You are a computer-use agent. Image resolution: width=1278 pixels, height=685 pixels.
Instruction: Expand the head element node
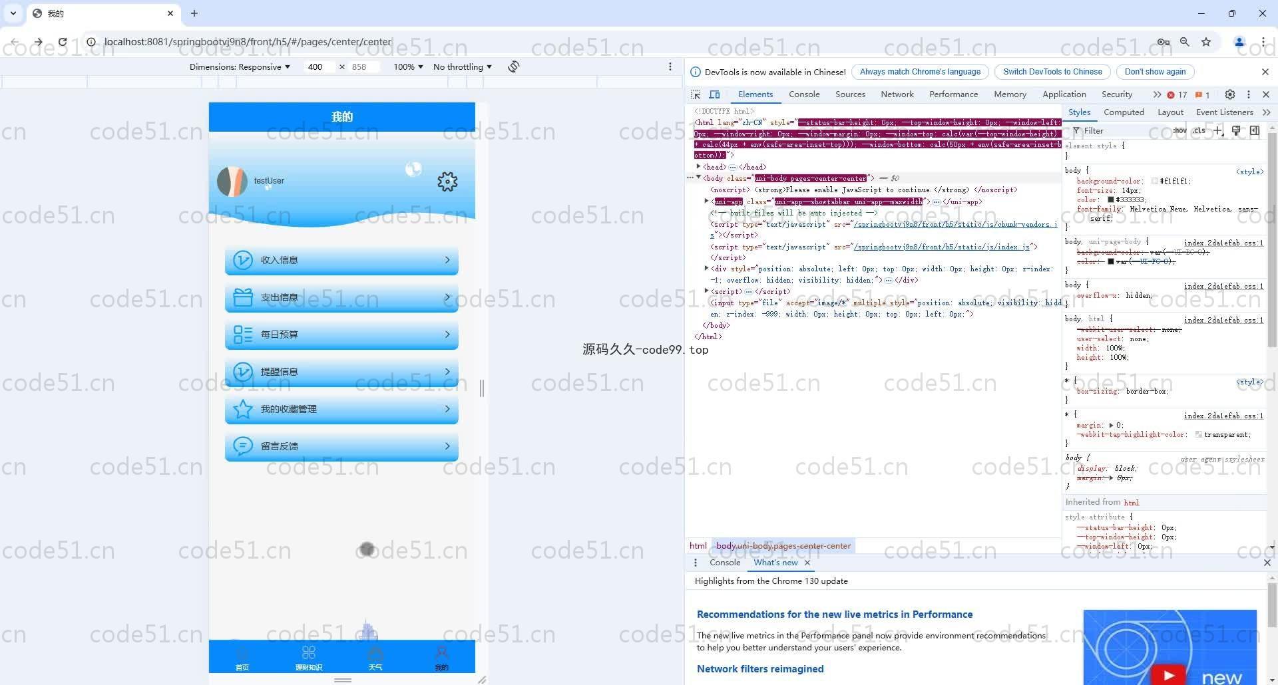pos(698,167)
